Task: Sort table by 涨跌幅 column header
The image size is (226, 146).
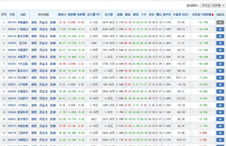Action: [x=72, y=15]
